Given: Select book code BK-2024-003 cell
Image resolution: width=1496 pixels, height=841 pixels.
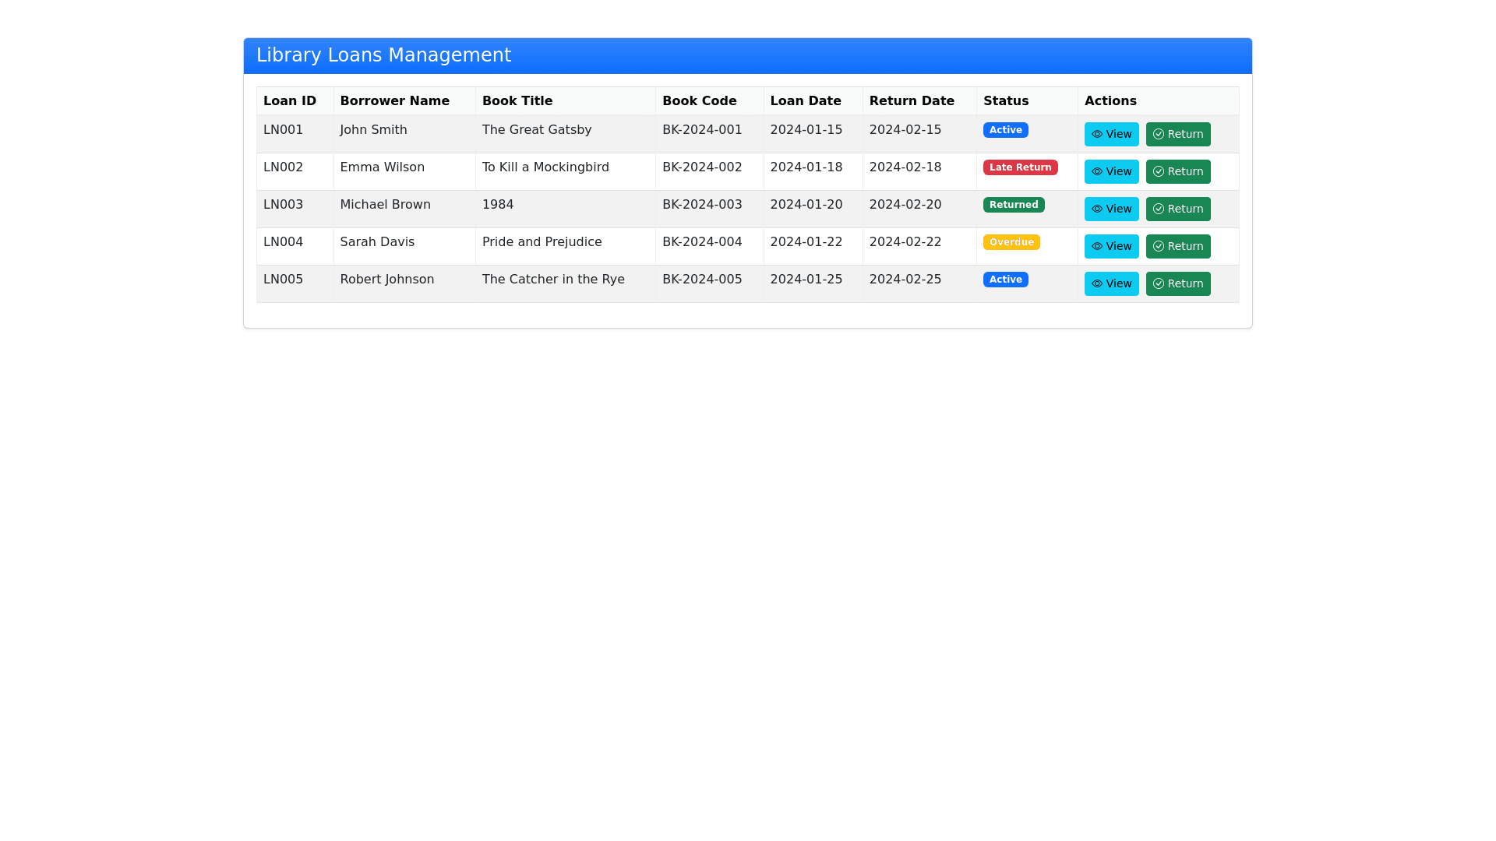Looking at the screenshot, I should pos(701,205).
